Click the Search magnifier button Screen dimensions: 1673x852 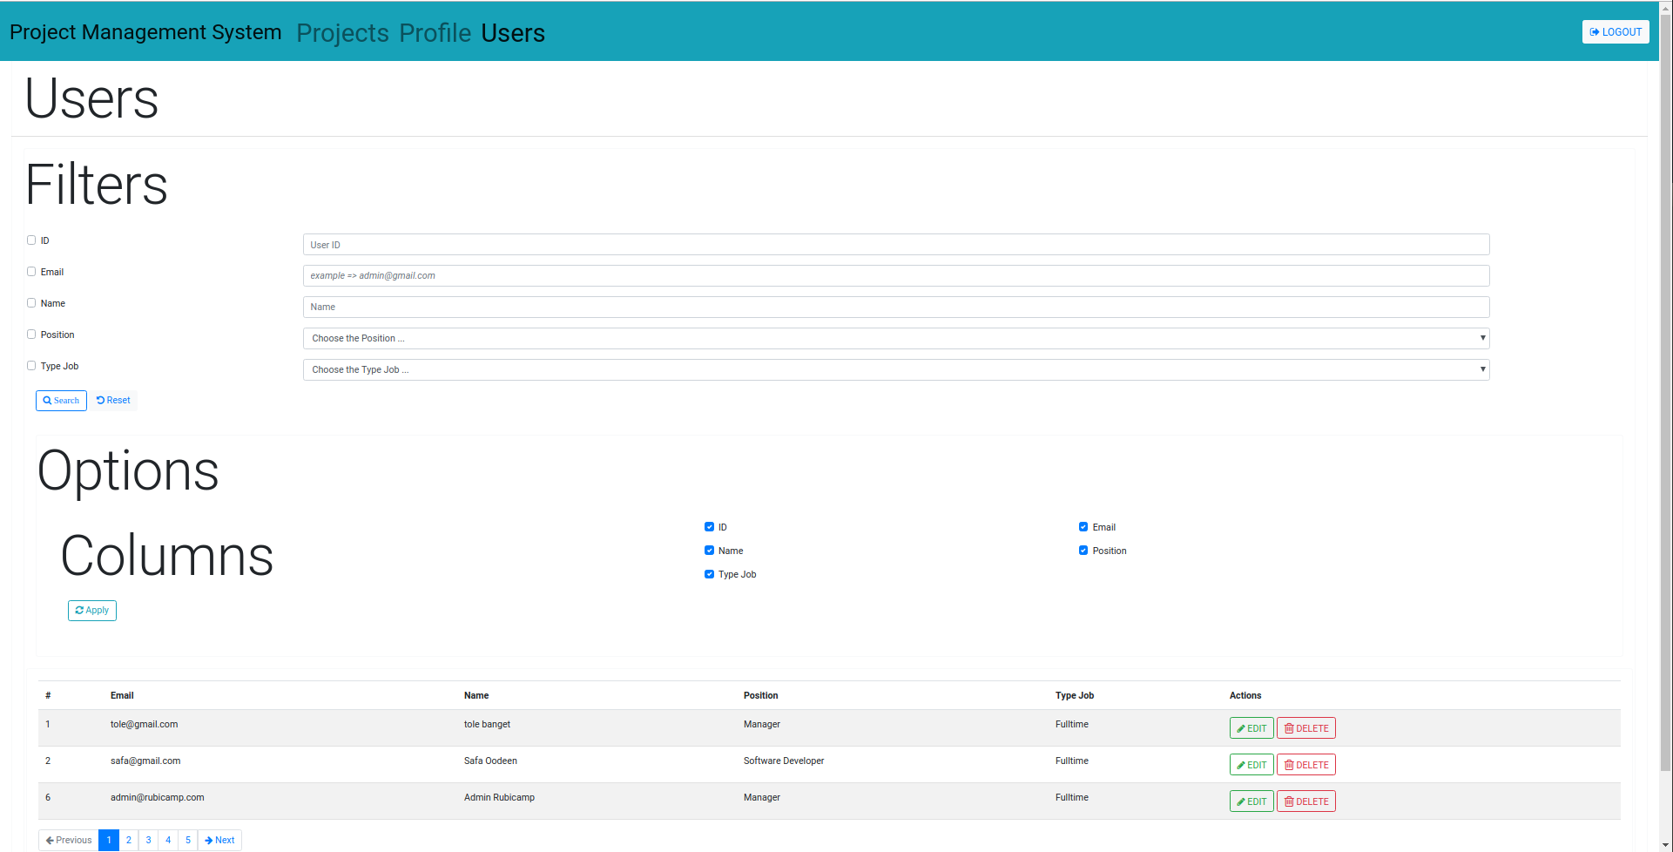pos(61,401)
